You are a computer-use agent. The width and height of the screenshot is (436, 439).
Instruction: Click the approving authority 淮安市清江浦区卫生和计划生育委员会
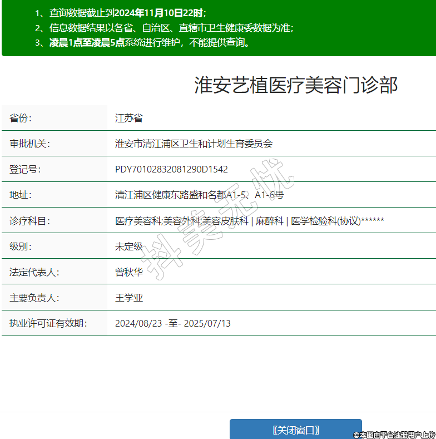click(194, 144)
